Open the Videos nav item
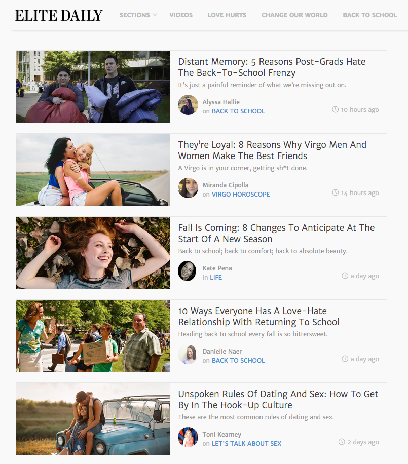This screenshot has height=464, width=408. [181, 15]
